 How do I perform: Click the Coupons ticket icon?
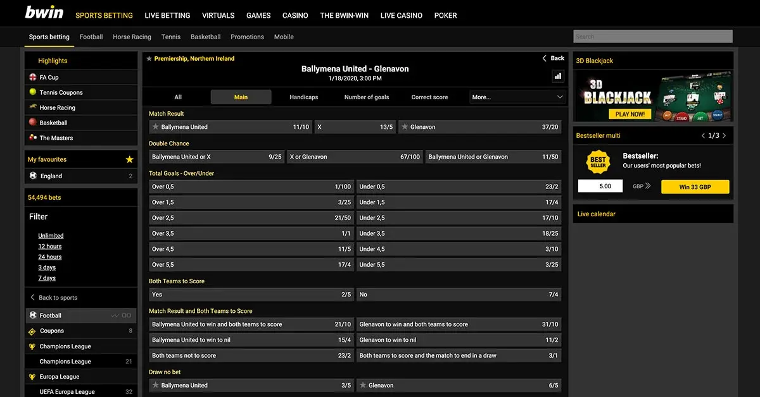(x=32, y=331)
